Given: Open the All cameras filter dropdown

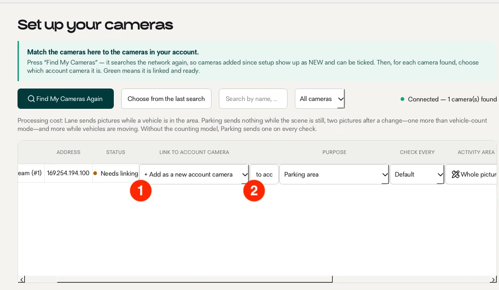Looking at the screenshot, I should pyautogui.click(x=319, y=99).
